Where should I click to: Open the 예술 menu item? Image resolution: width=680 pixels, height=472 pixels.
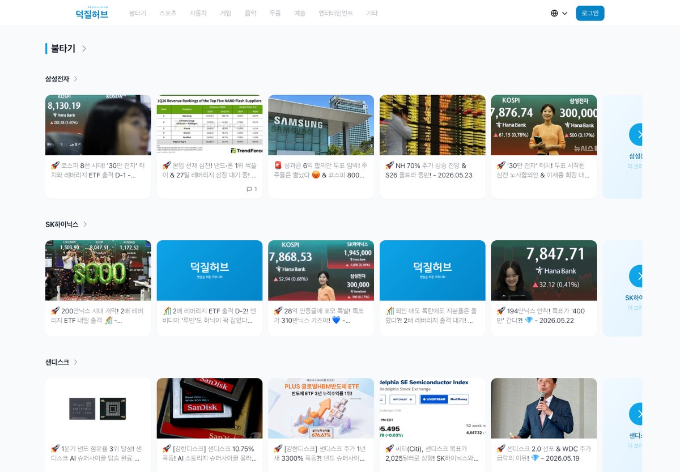tap(300, 13)
